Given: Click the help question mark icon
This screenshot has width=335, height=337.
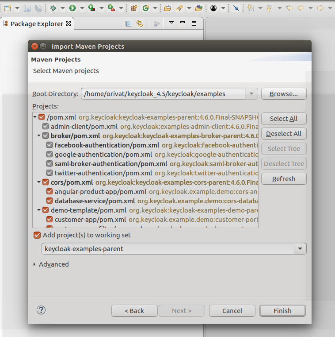Looking at the screenshot, I should [x=41, y=310].
